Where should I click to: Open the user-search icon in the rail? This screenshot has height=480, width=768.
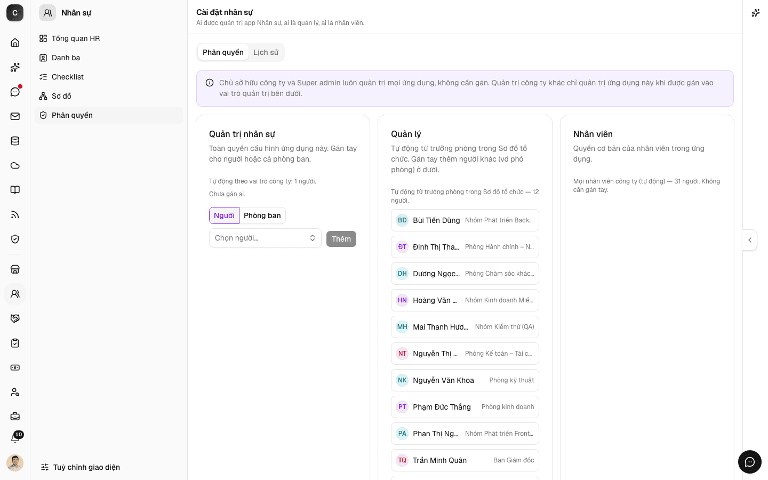(15, 392)
